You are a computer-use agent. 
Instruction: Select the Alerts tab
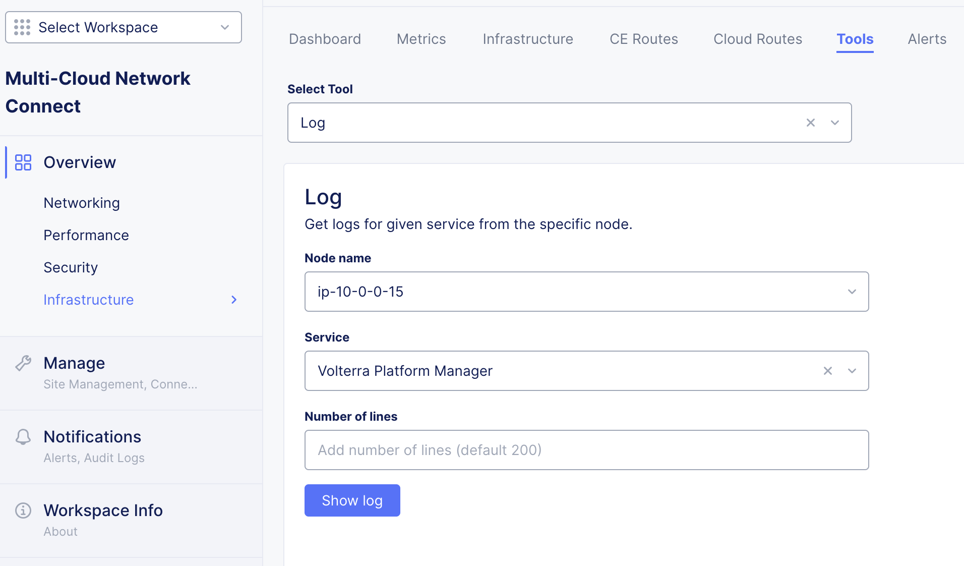927,39
